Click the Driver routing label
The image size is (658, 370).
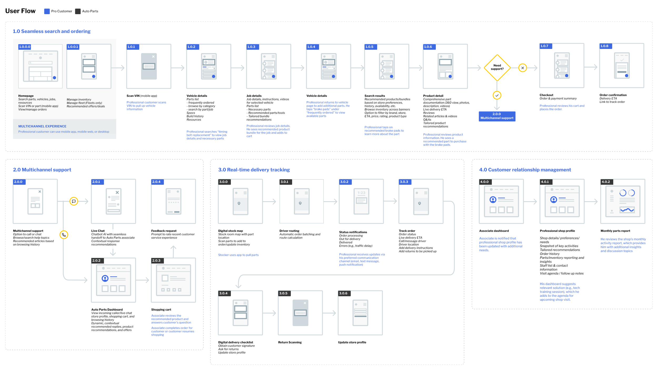click(289, 231)
